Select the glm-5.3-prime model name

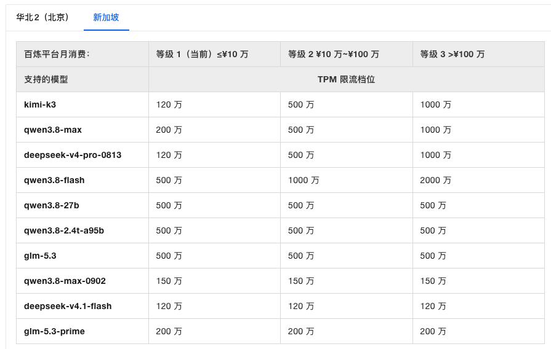point(54,331)
